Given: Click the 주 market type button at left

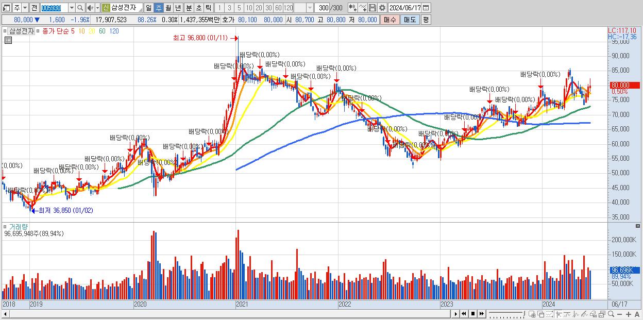Looking at the screenshot, I should (17, 8).
